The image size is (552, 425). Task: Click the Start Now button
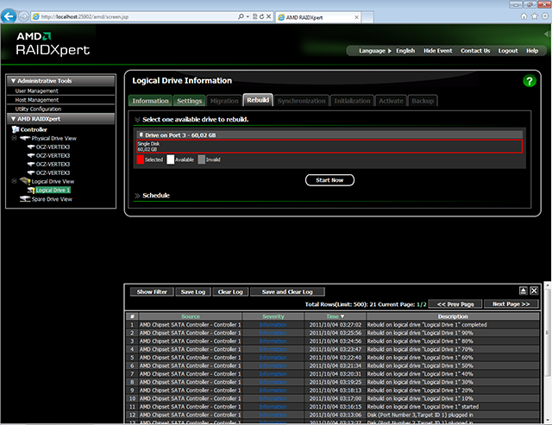329,180
